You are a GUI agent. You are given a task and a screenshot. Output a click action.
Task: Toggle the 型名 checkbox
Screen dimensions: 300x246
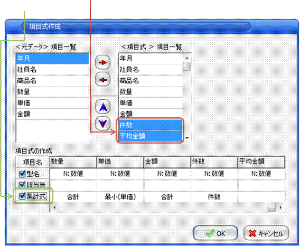pos(22,174)
